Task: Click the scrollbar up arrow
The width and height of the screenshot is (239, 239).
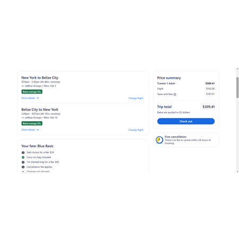Action: pos(237,69)
